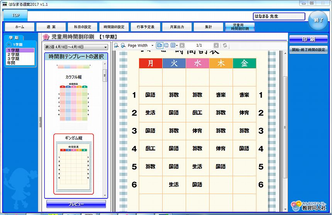
Task: Click the flower icon beside 児童用時間割印刷 title
Action: tap(46, 37)
